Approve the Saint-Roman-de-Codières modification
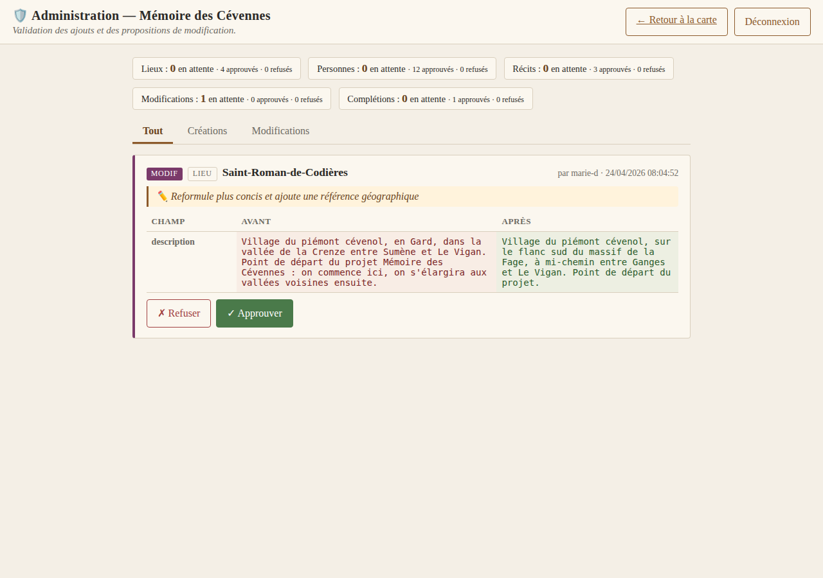This screenshot has height=578, width=823. (255, 313)
